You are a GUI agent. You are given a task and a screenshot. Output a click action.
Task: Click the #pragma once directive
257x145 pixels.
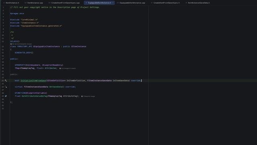coord(17,13)
